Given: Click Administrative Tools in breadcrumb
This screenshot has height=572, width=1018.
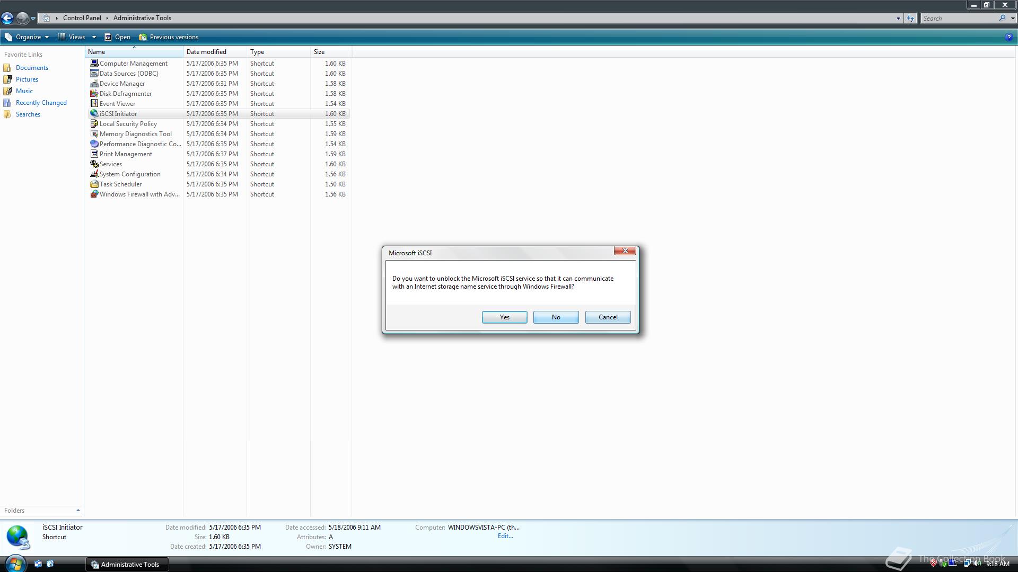Looking at the screenshot, I should click(x=142, y=18).
